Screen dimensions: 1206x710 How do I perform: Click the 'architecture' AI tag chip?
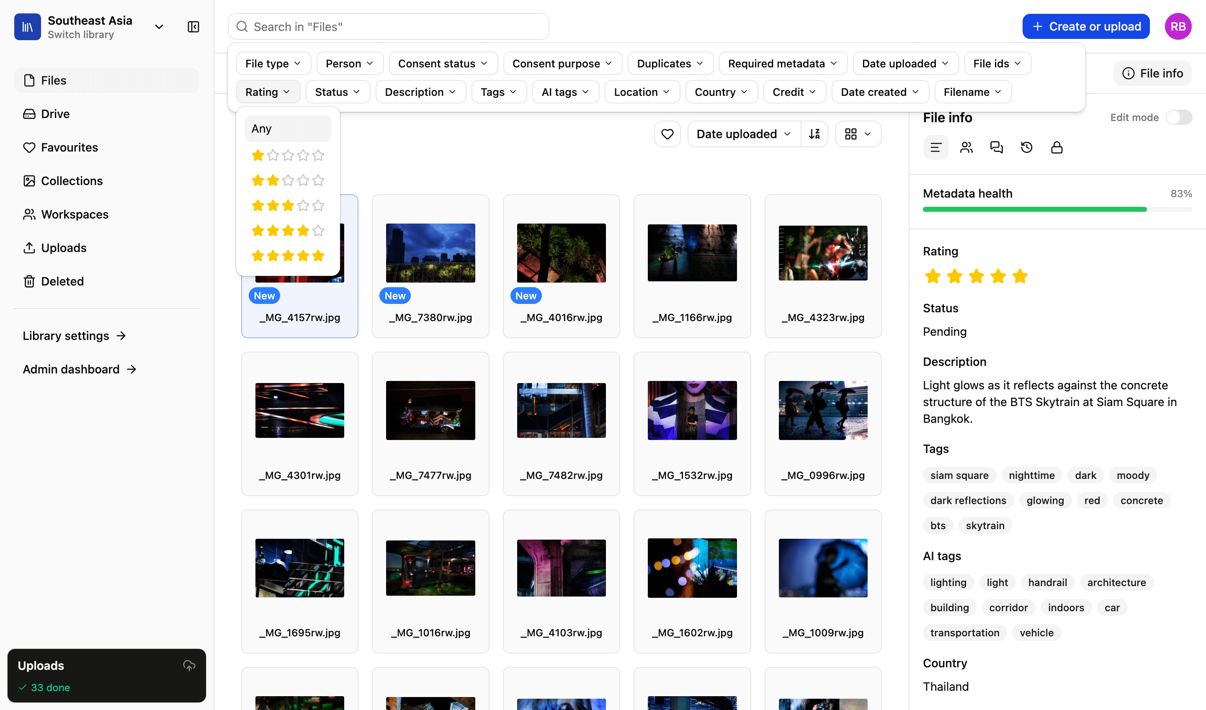coord(1116,583)
